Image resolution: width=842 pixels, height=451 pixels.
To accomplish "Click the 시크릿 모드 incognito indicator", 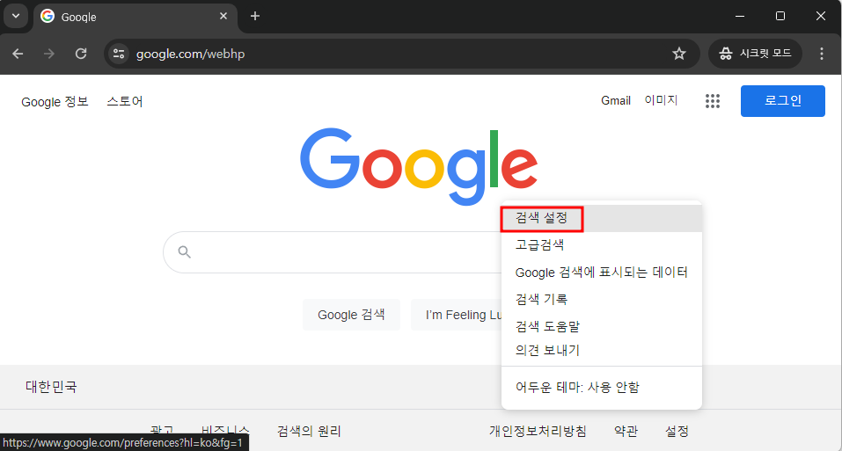I will coord(755,54).
